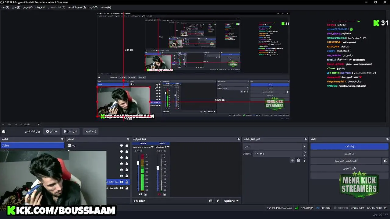The image size is (390, 219).
Task: Unmute the Mic/Aux 2 red speaker
Action: pos(159,194)
